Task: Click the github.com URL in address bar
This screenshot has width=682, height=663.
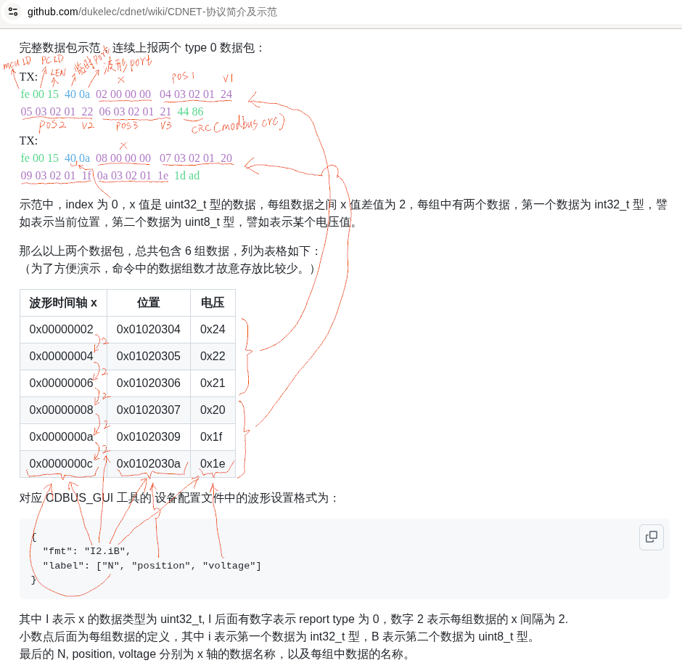Action: (x=152, y=12)
